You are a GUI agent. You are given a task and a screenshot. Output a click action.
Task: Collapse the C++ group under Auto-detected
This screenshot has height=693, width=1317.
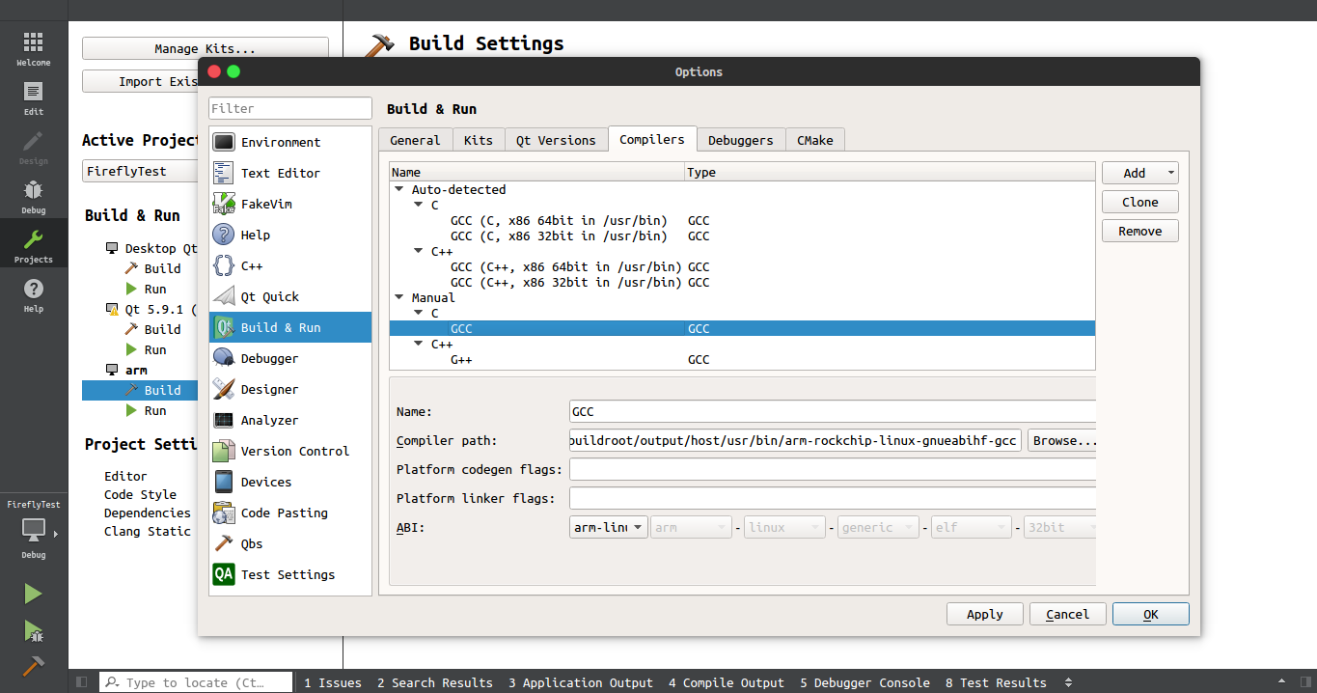coord(419,252)
